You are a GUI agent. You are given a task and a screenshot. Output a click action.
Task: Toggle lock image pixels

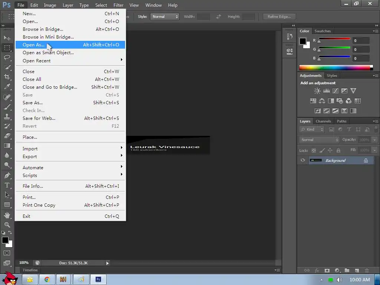[x=322, y=151]
